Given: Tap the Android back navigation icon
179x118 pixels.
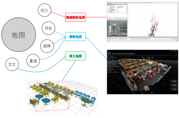Looking at the screenshot, I should (x=133, y=93).
